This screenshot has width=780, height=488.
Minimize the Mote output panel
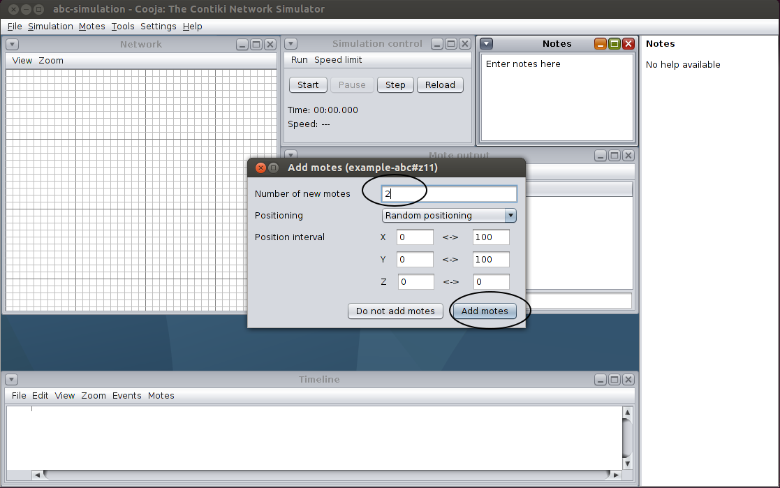601,156
